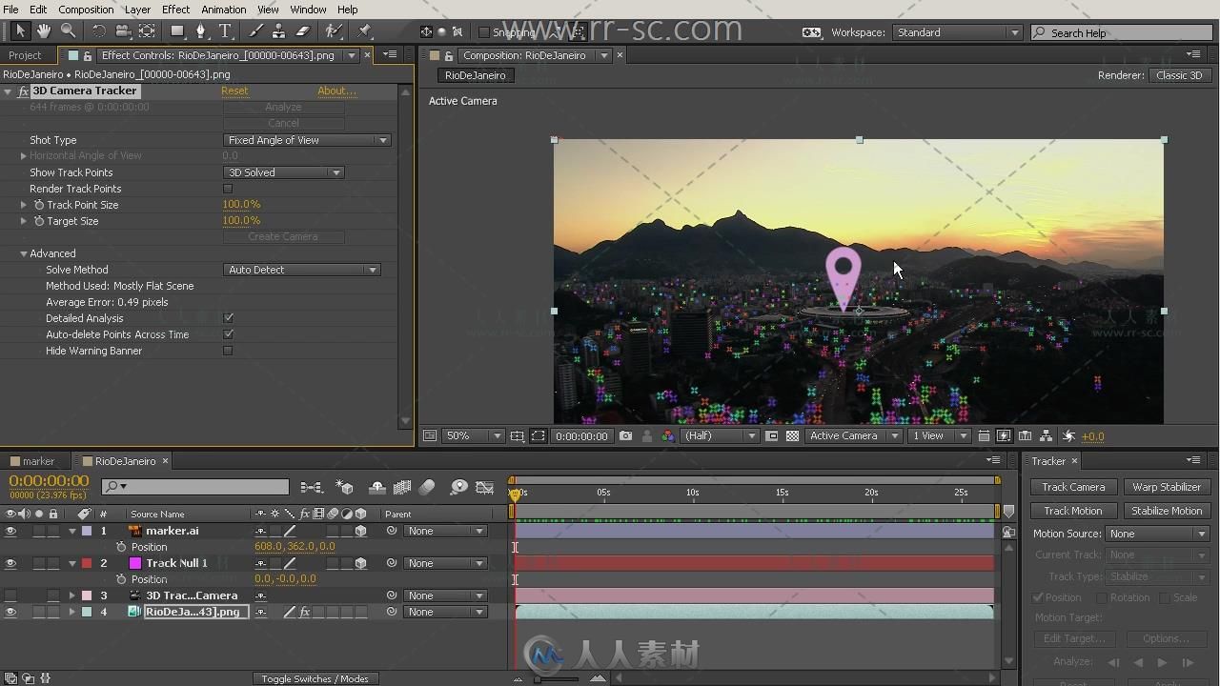This screenshot has height=686, width=1220.
Task: Select the Brush tool
Action: (255, 31)
